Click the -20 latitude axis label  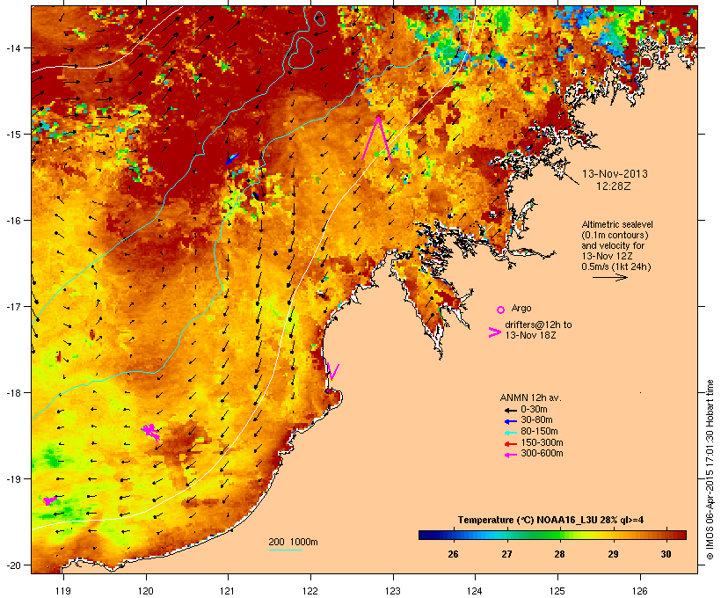click(13, 565)
